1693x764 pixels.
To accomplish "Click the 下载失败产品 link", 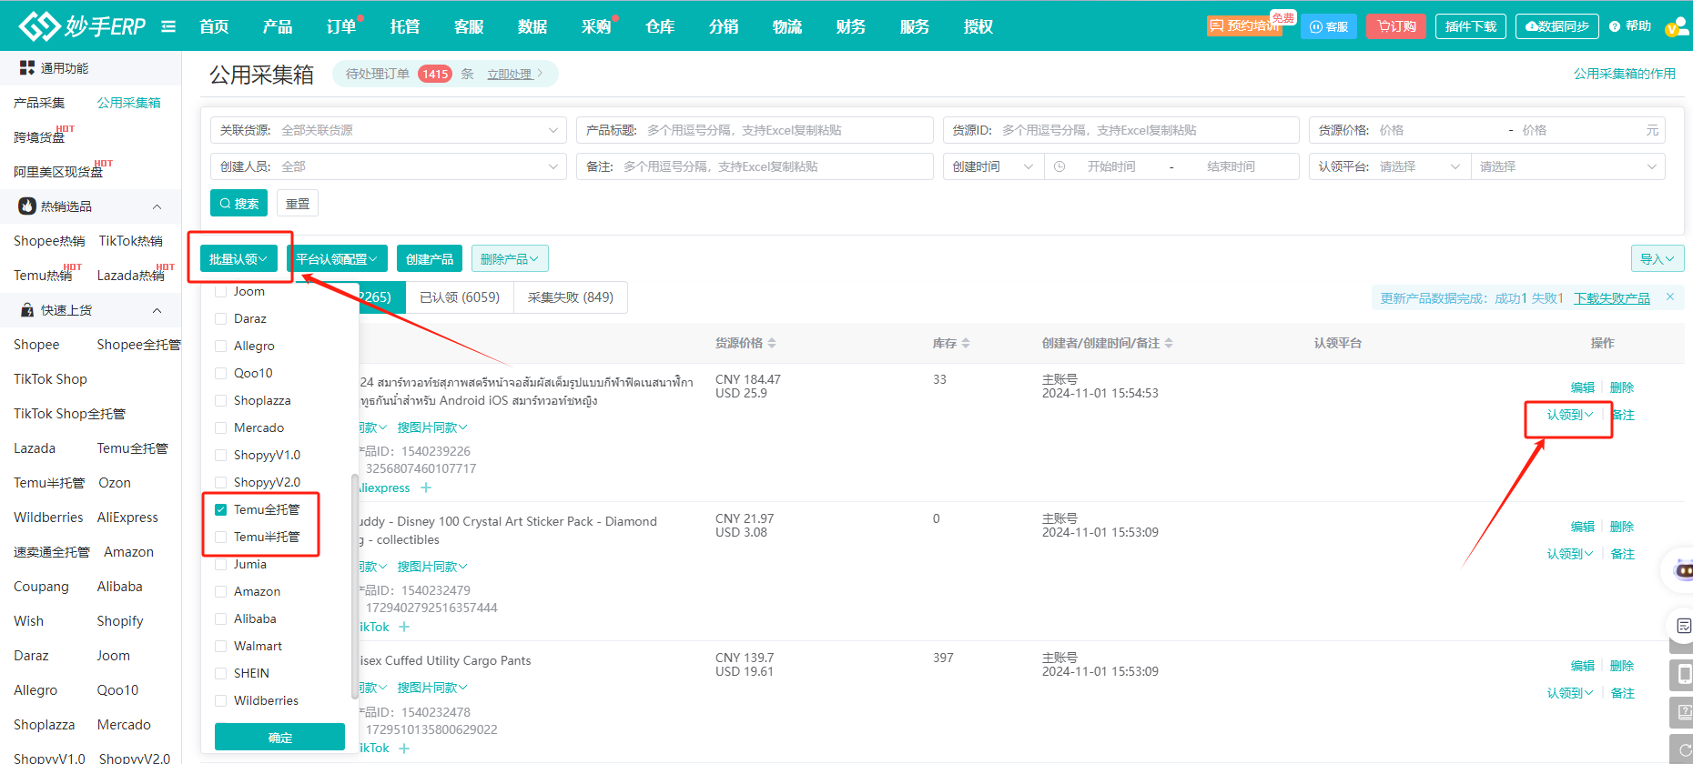I will [1611, 298].
